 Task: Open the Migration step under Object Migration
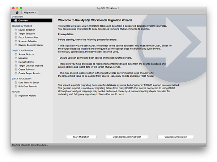click(23, 58)
